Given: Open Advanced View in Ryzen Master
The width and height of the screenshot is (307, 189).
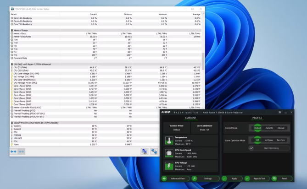Looking at the screenshot, I should pos(175,178).
